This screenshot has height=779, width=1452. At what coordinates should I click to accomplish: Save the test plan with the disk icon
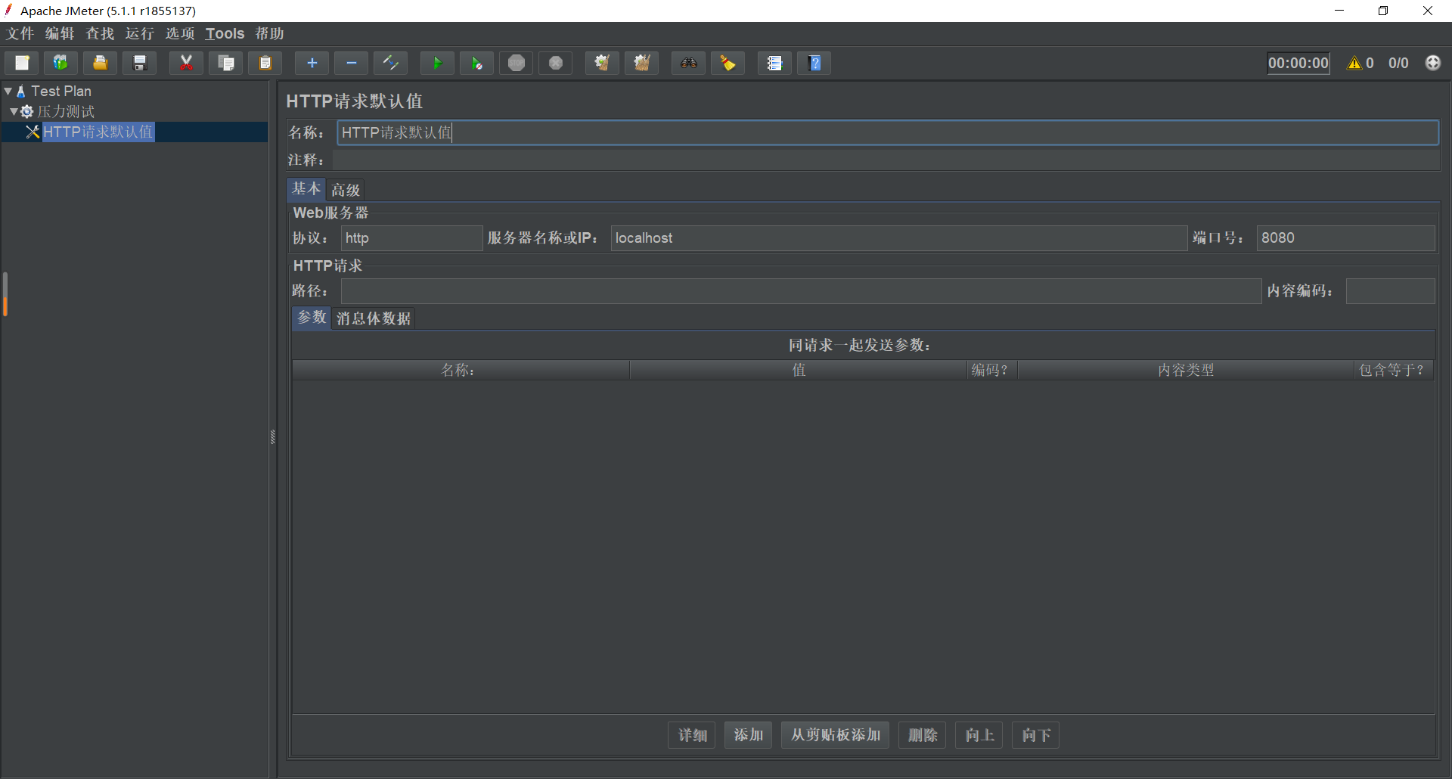coord(140,63)
